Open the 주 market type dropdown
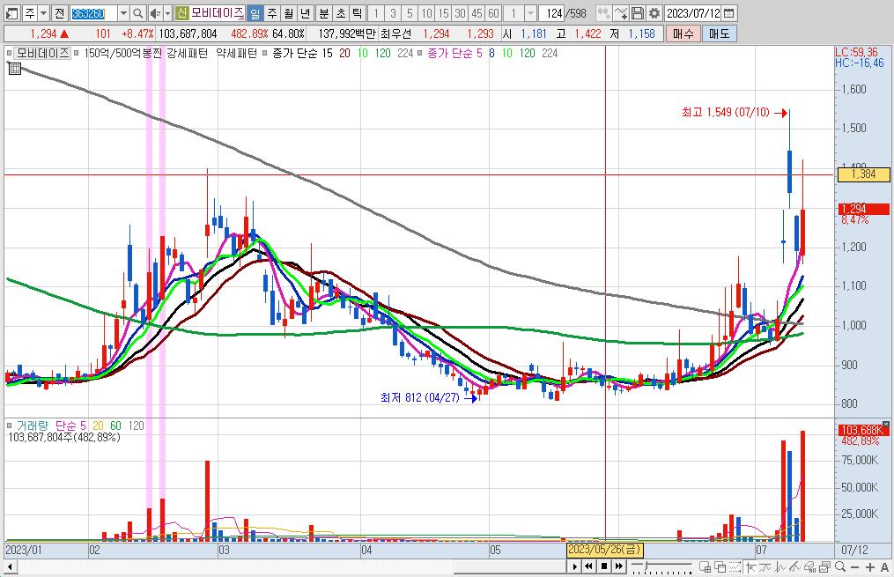Image resolution: width=894 pixels, height=577 pixels. (44, 13)
